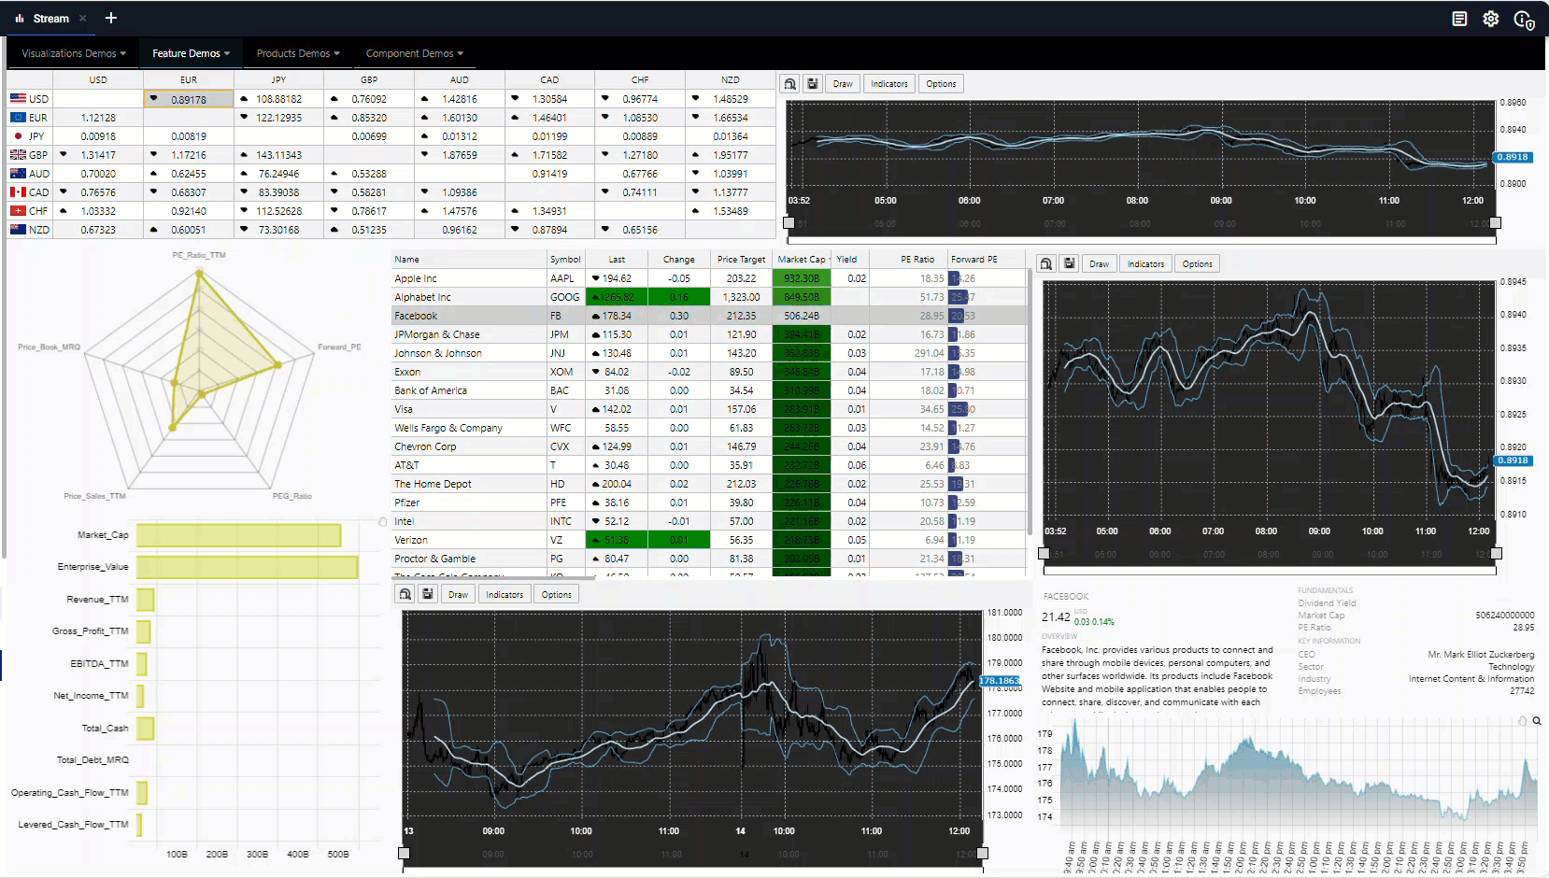Open the Component Demos dropdown
The width and height of the screenshot is (1549, 878).
414,53
